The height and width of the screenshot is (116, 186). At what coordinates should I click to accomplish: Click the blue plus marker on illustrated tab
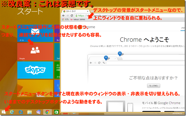pyautogui.click(x=106, y=58)
